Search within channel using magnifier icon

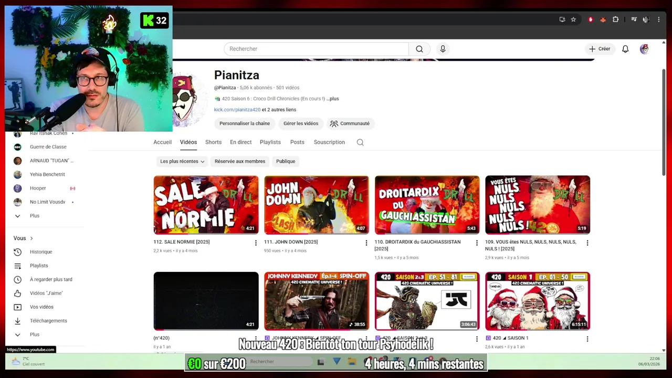click(360, 142)
